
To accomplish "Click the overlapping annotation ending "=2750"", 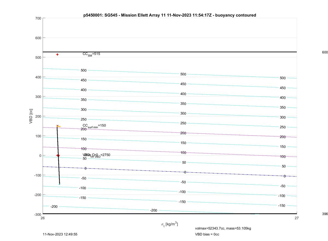I will pos(96,155).
